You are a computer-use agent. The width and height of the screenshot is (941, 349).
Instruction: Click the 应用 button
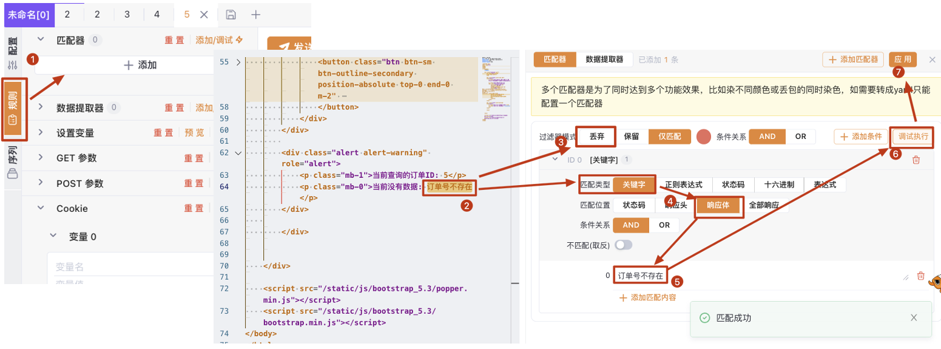click(x=903, y=59)
